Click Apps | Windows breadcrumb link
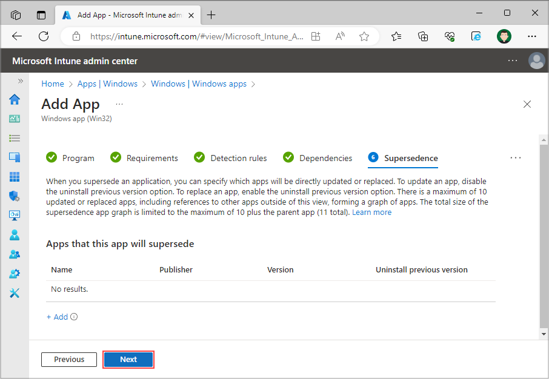Viewport: 549px width, 379px height. pyautogui.click(x=107, y=84)
